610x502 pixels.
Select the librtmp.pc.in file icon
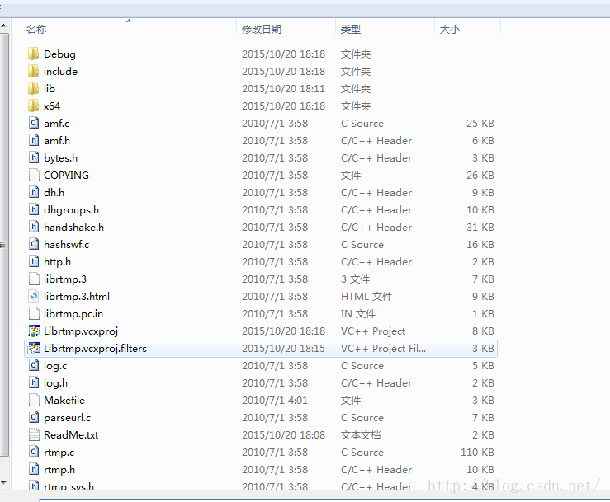click(34, 313)
